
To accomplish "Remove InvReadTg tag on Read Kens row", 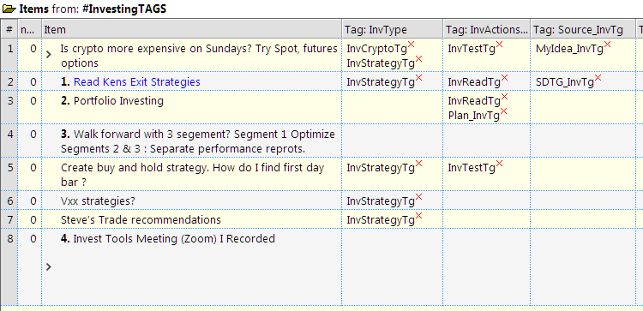I will pos(504,77).
